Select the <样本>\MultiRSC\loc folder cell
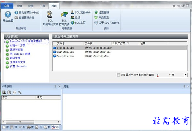The image size is (192, 131). click(x=97, y=52)
